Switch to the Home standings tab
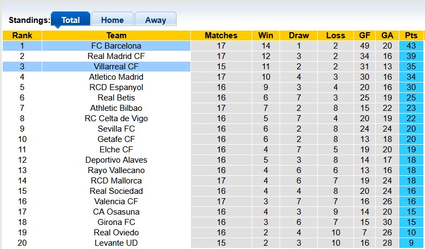The height and width of the screenshot is (249, 425). pyautogui.click(x=112, y=20)
